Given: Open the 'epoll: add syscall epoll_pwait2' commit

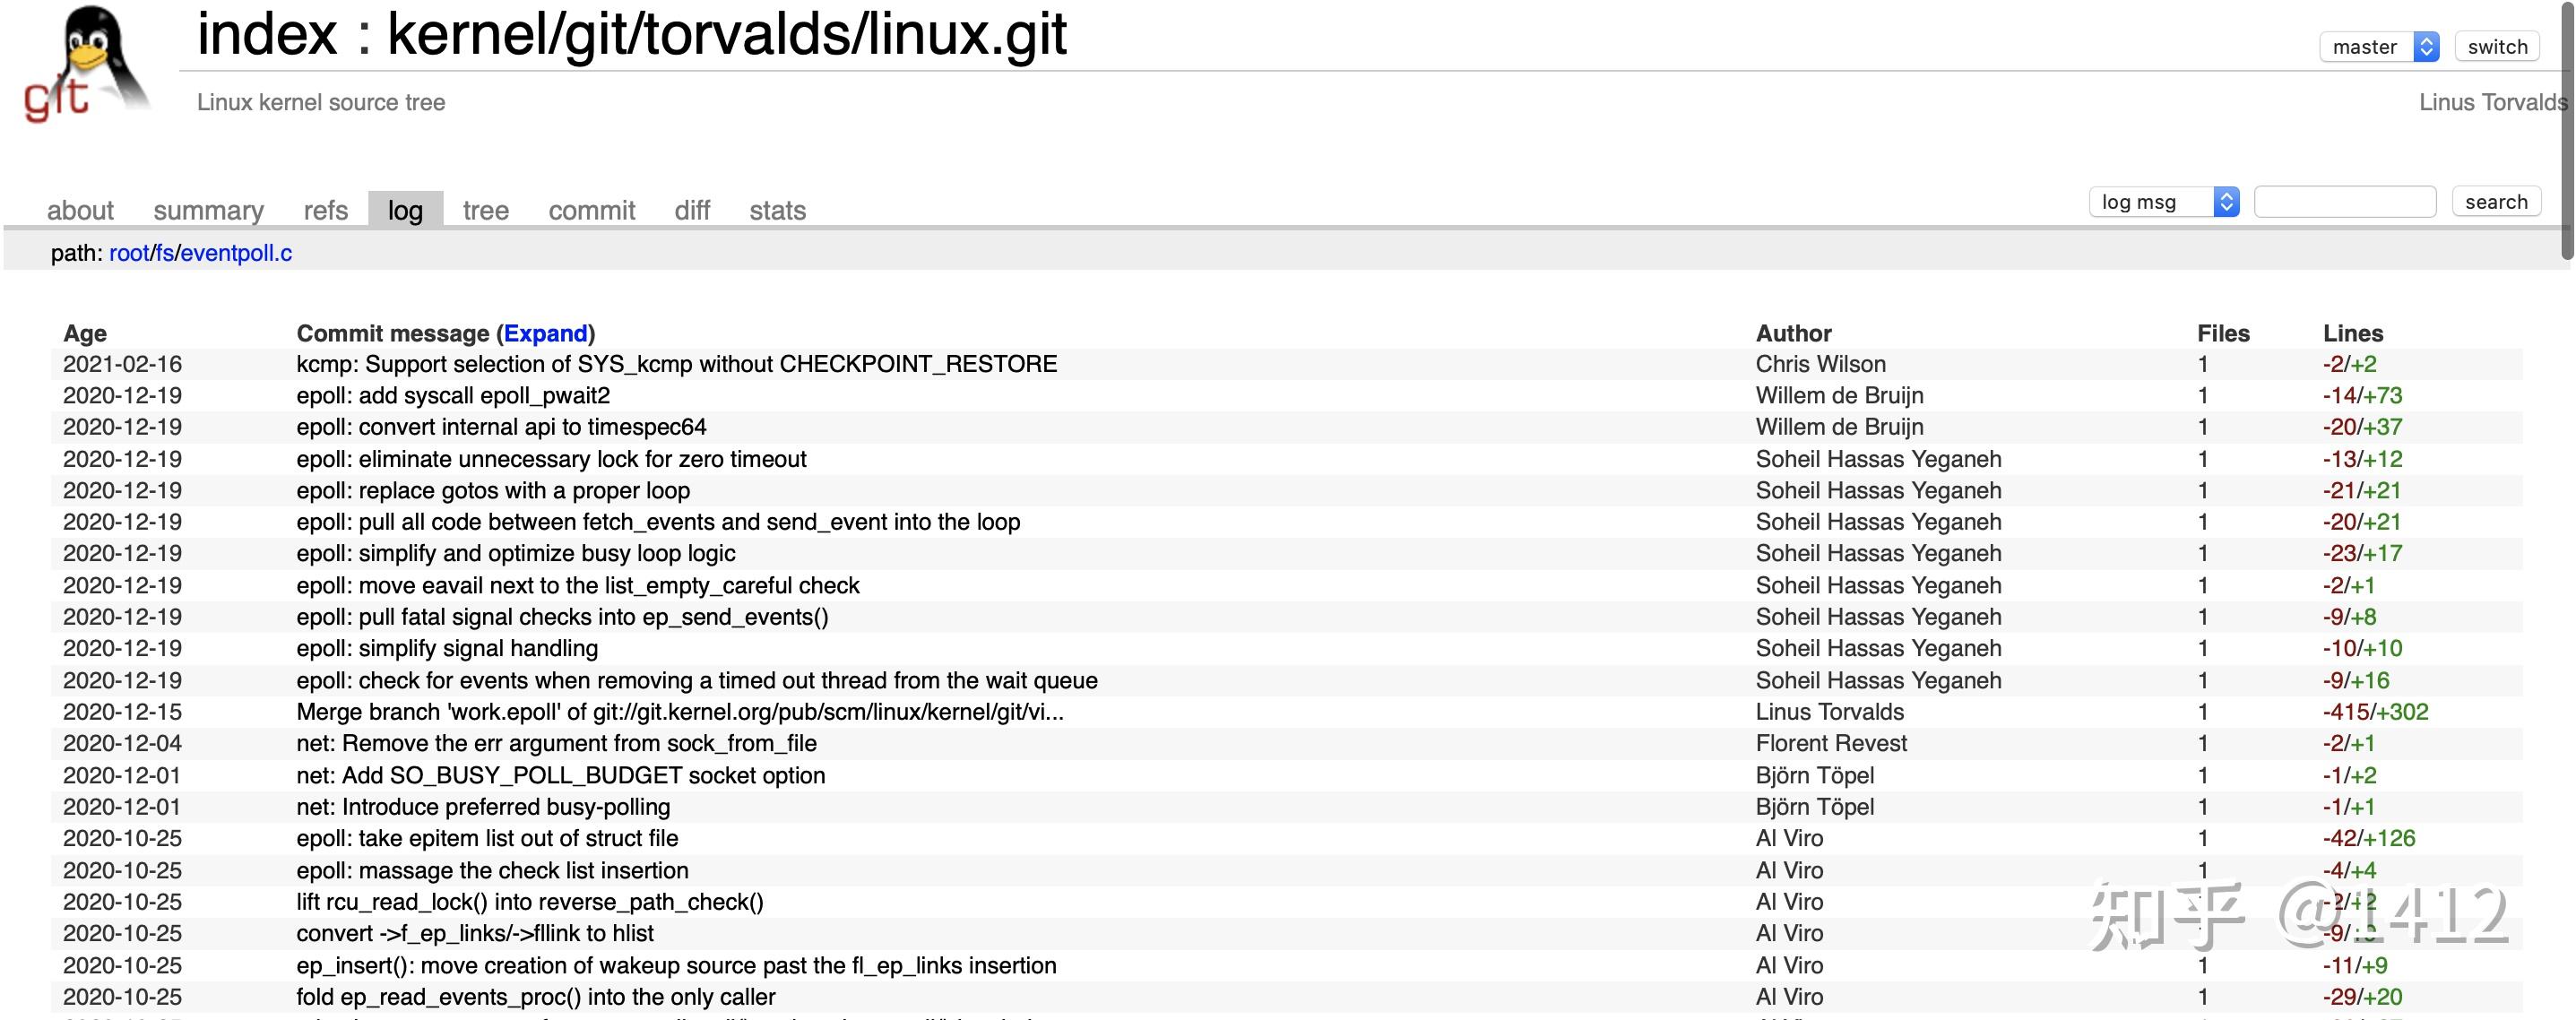Looking at the screenshot, I should pyautogui.click(x=453, y=395).
